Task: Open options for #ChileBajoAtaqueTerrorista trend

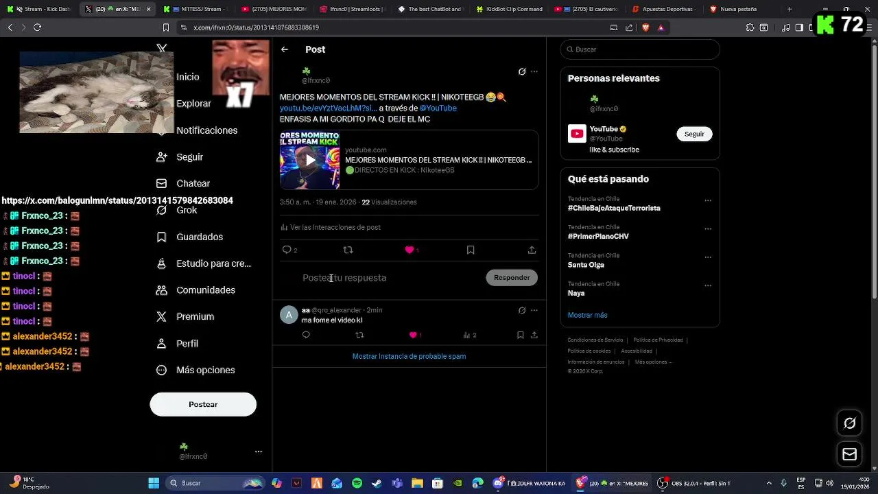Action: (x=708, y=201)
